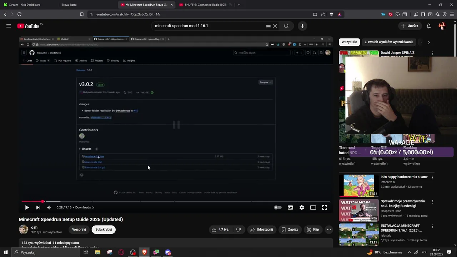The image size is (457, 257).
Task: Open options for Bundesligi predictions video
Action: pyautogui.click(x=433, y=202)
